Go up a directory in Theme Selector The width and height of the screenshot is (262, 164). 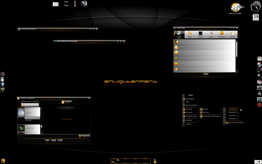[30, 105]
